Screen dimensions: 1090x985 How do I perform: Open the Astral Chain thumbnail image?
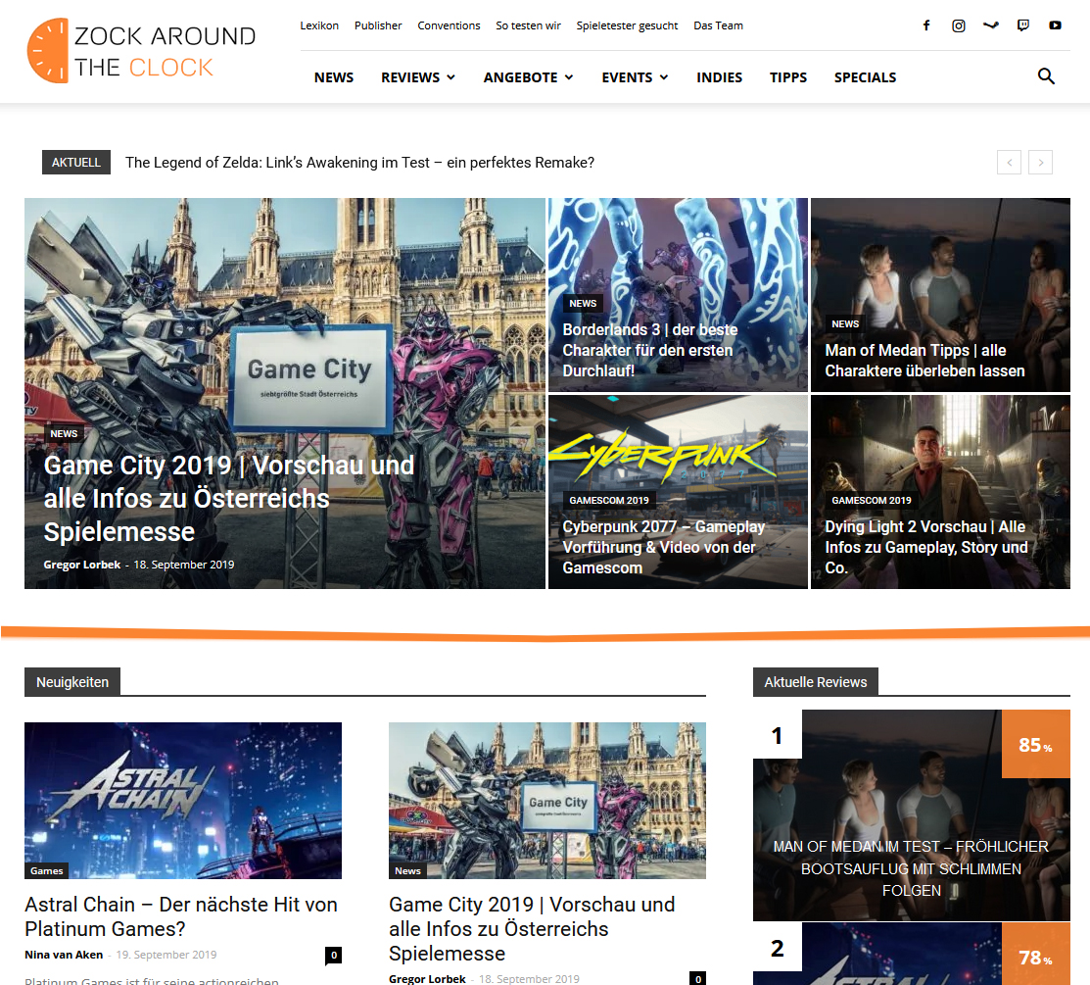pos(183,800)
